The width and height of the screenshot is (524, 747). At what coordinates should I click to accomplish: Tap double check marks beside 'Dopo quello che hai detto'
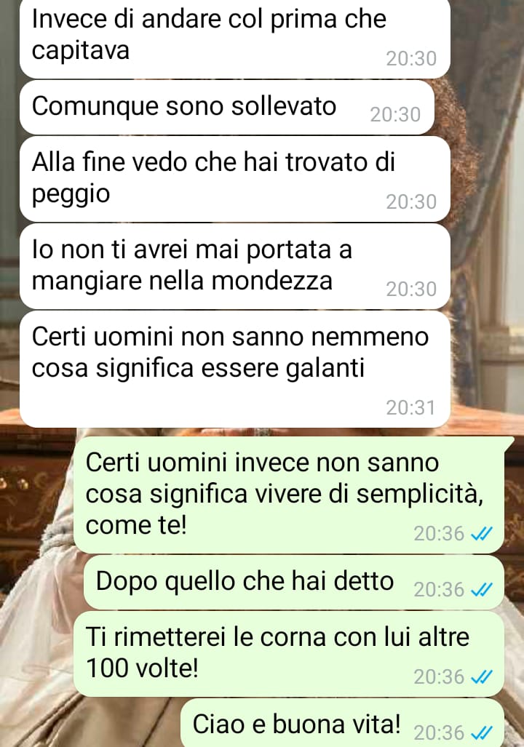(x=481, y=591)
